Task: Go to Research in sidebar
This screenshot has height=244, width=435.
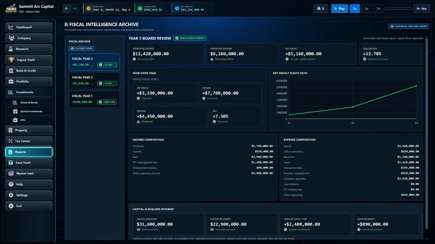Action: pyautogui.click(x=28, y=49)
